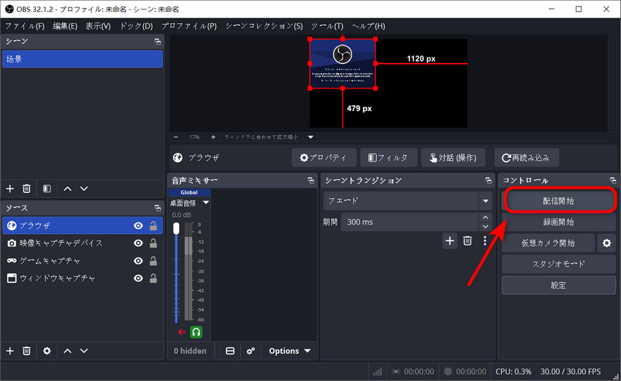Select the 场景 scene item

point(83,59)
